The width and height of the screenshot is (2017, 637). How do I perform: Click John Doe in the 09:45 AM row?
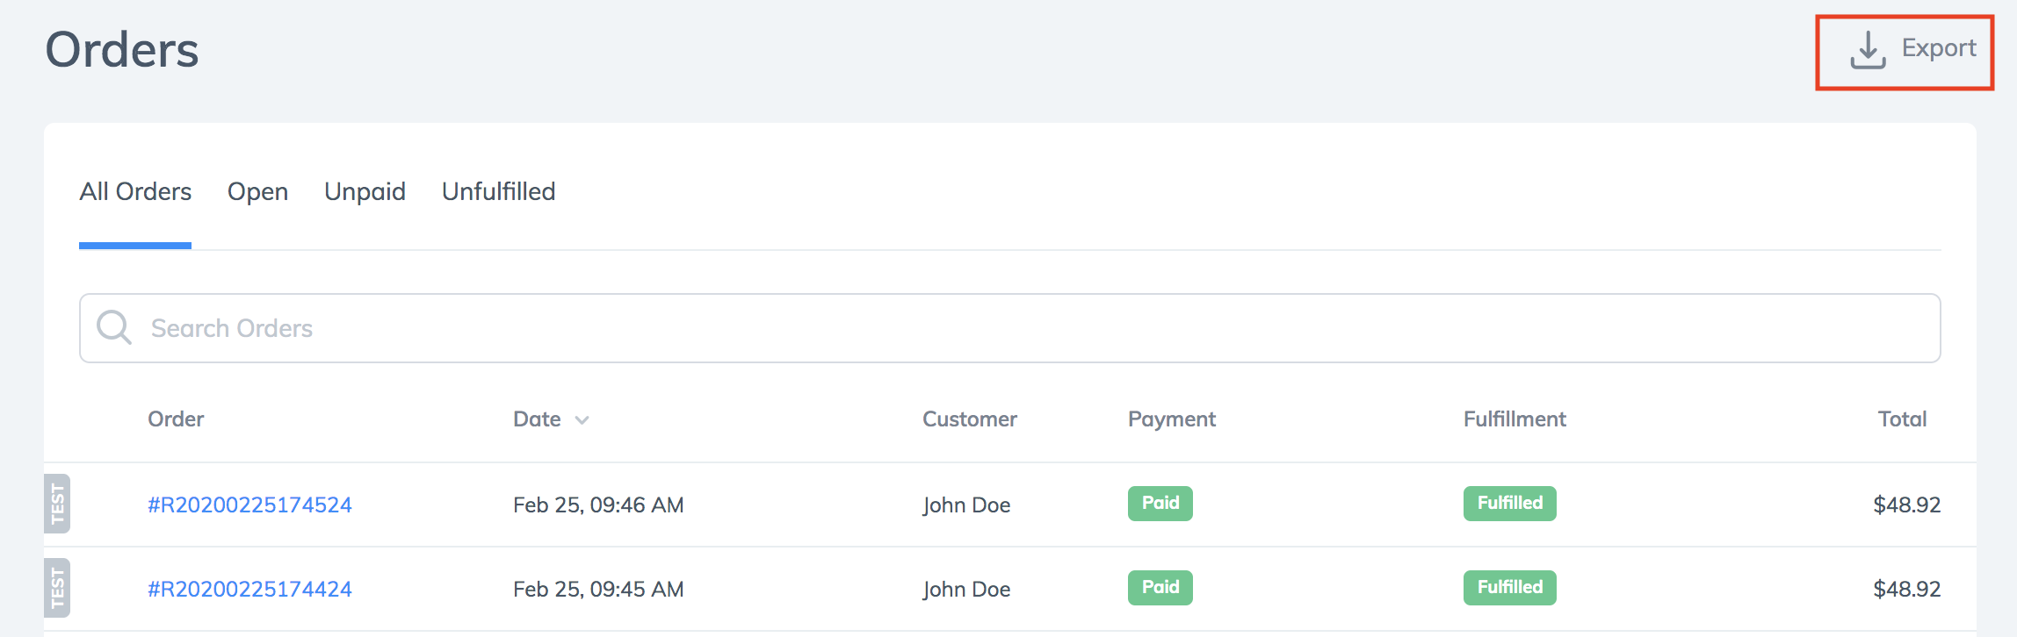tap(966, 590)
